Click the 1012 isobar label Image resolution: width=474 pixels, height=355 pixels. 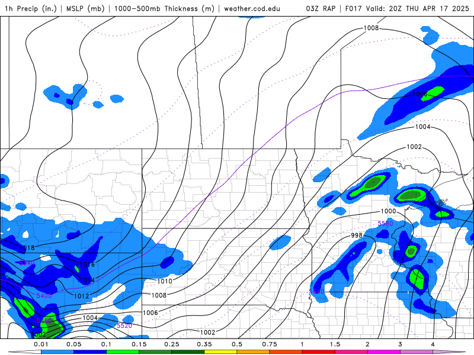[82, 296]
